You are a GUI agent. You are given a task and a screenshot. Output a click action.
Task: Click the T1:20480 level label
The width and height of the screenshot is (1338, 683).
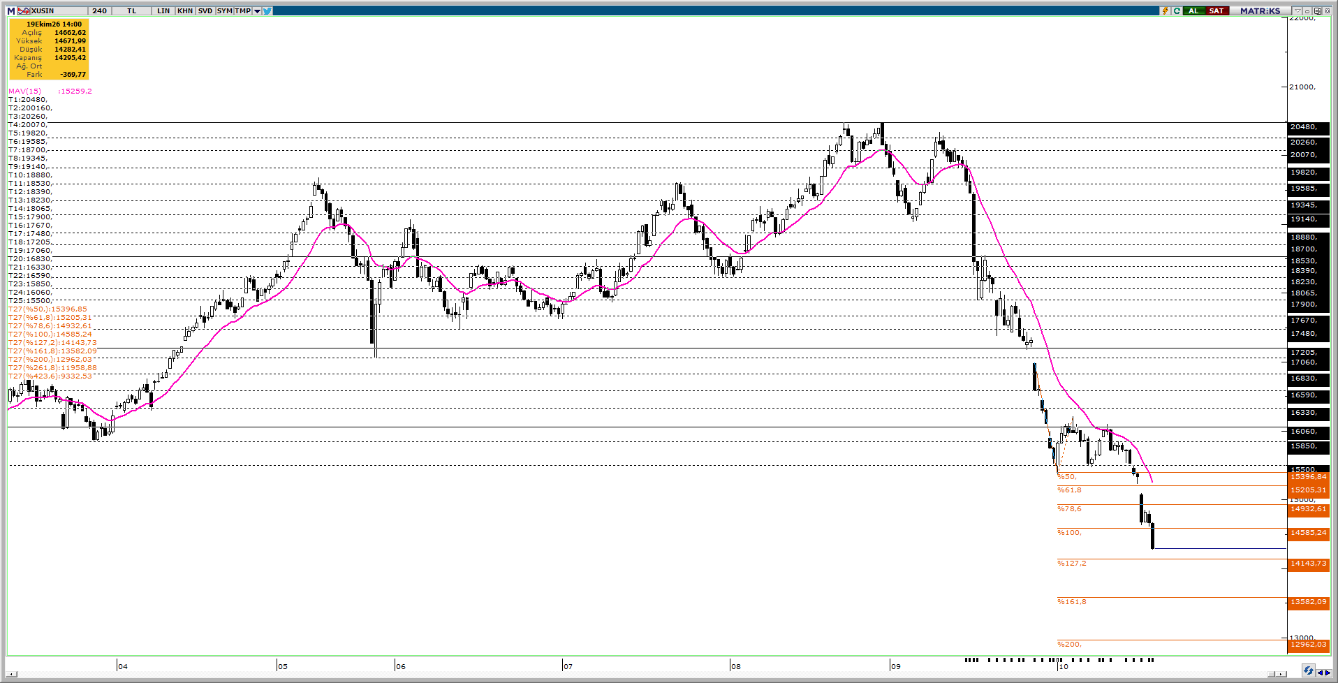(x=27, y=99)
